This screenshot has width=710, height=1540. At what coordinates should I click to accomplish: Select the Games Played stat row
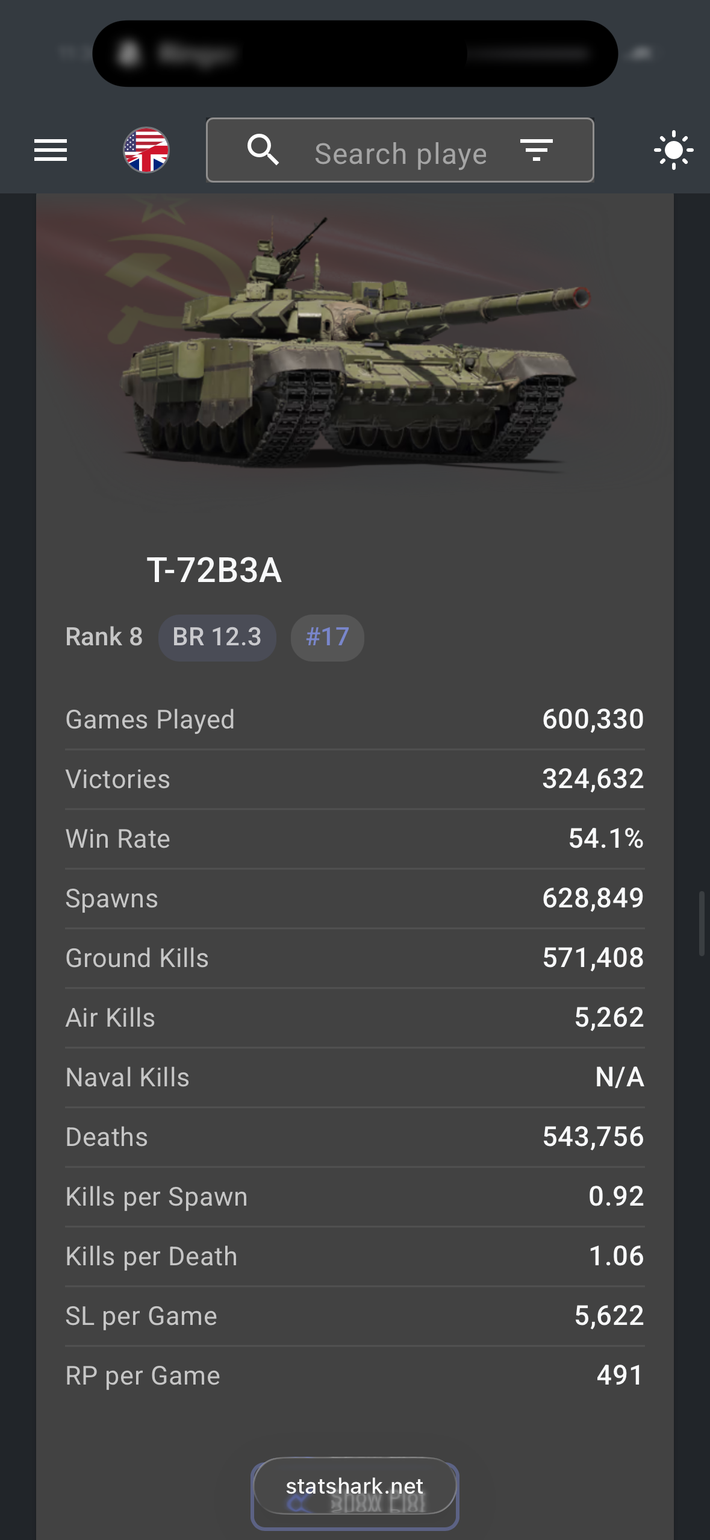click(355, 719)
